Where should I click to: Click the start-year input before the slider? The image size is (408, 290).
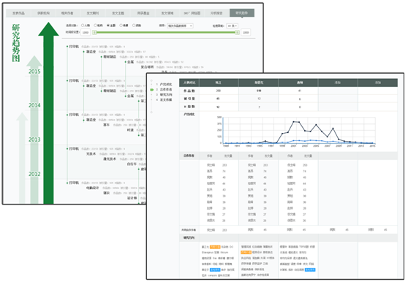point(86,32)
